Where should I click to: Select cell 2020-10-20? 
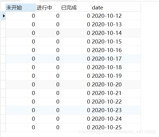tap(116, 85)
